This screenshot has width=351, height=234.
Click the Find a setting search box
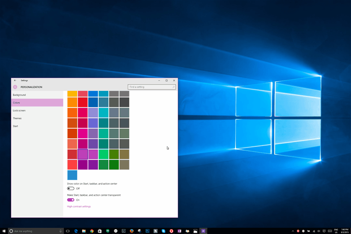pyautogui.click(x=151, y=87)
